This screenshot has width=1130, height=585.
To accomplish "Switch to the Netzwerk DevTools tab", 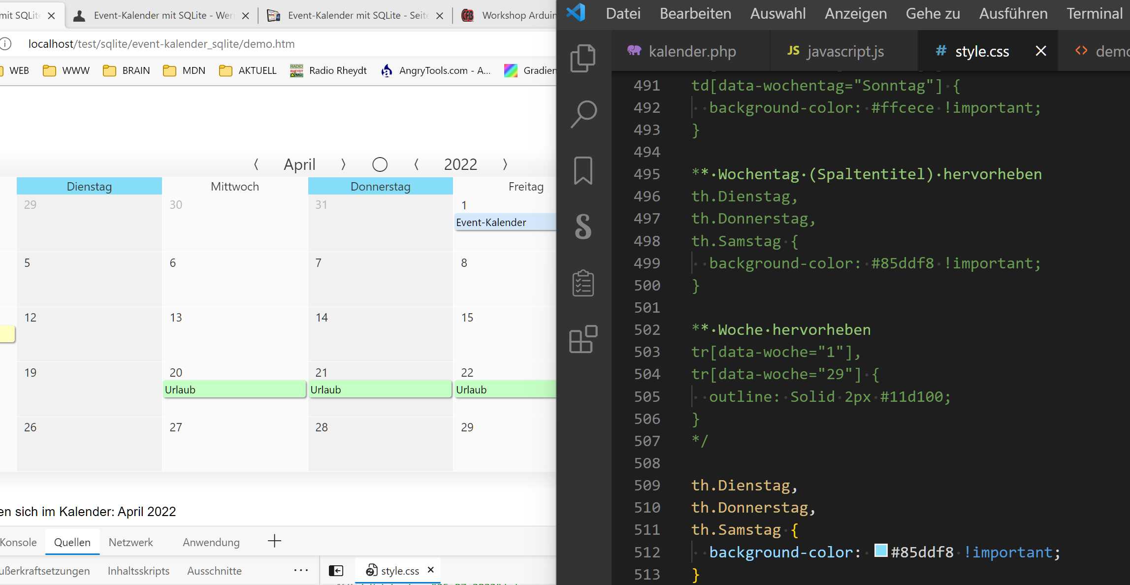I will pos(130,542).
